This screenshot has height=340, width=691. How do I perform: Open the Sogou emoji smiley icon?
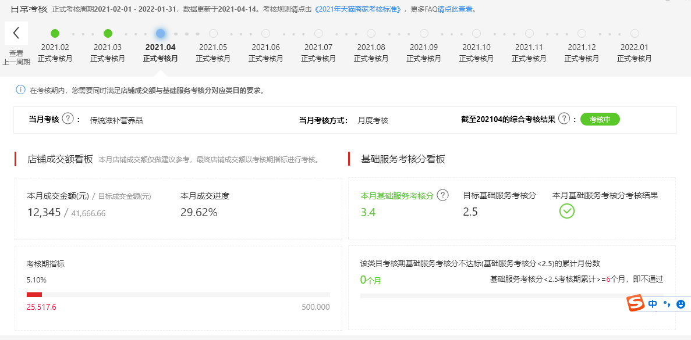click(x=681, y=303)
